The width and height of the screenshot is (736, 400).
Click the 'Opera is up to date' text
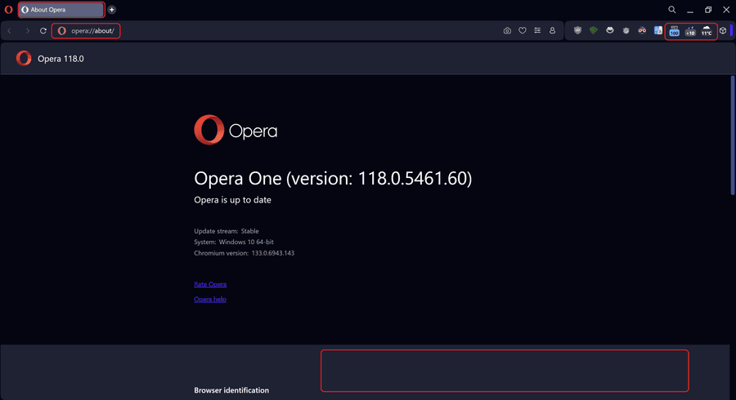click(232, 200)
